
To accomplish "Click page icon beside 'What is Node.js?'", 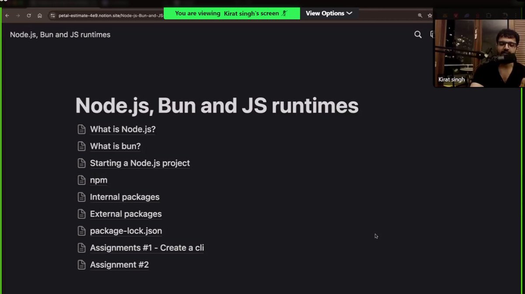I will [81, 129].
